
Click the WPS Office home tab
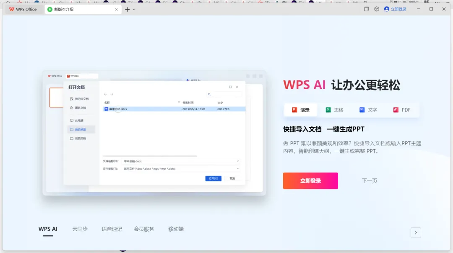pos(23,9)
